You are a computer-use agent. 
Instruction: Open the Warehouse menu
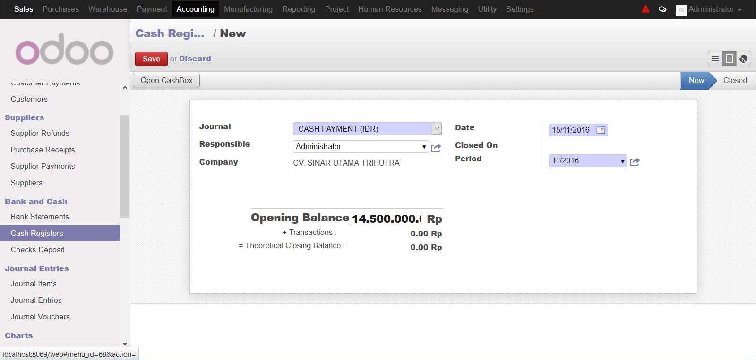click(x=108, y=9)
